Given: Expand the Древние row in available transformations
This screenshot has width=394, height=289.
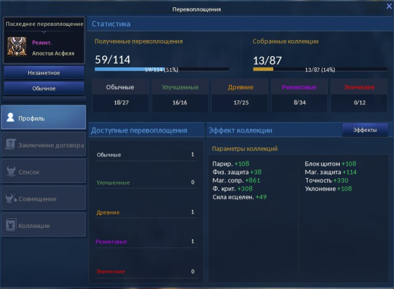Looking at the screenshot, I should pyautogui.click(x=146, y=213).
